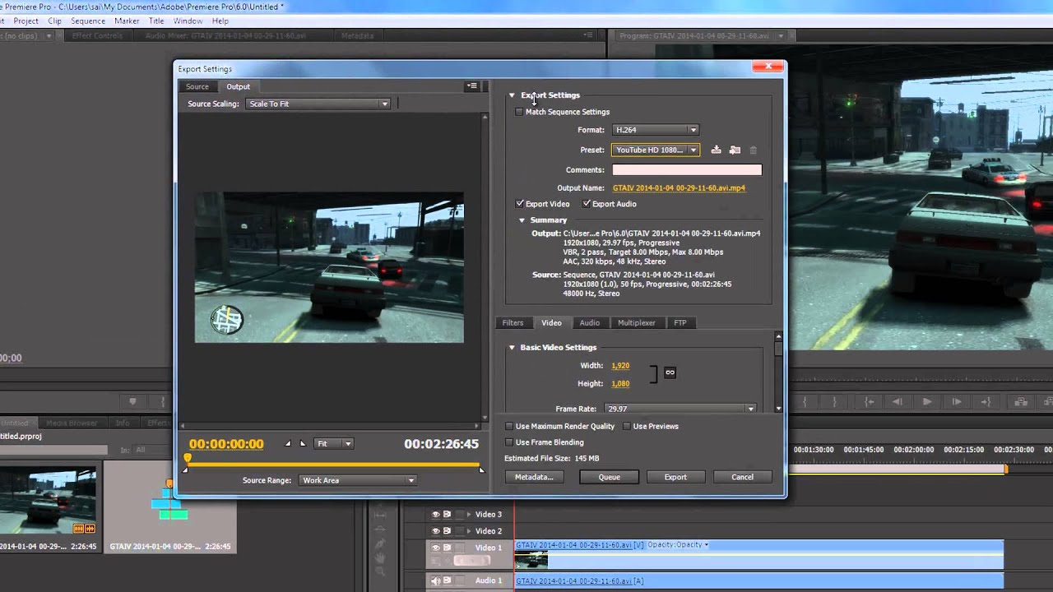This screenshot has height=592, width=1053.
Task: Open the Source Range Work Area dropdown
Action: (357, 480)
